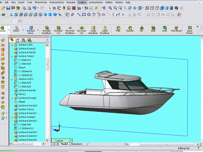
Task: Open the SurfaceWorks menu
Action: [x=96, y=2]
